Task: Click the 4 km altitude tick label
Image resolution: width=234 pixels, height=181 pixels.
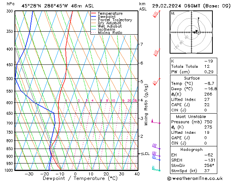Action: pos(141,100)
